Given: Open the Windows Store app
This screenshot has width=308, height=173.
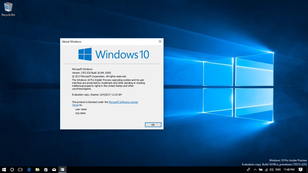Looking at the screenshot, I should (x=46, y=169).
